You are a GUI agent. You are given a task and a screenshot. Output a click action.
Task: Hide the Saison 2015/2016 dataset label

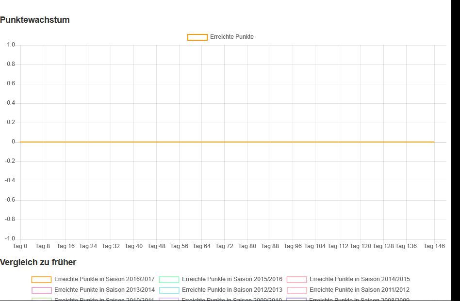tap(231, 279)
